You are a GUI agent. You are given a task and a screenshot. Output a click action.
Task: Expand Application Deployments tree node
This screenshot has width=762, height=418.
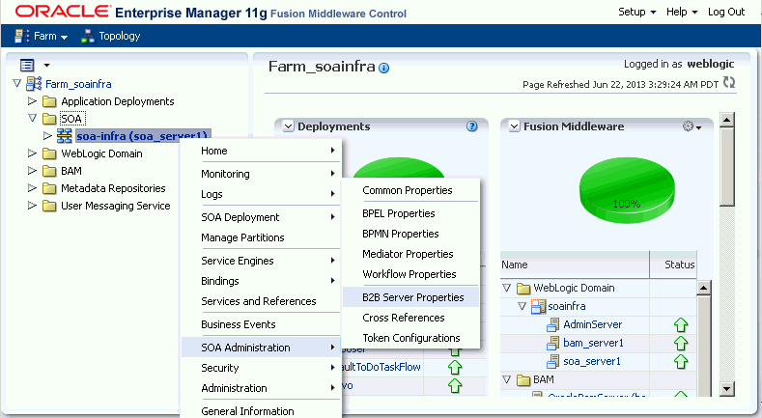(x=32, y=101)
